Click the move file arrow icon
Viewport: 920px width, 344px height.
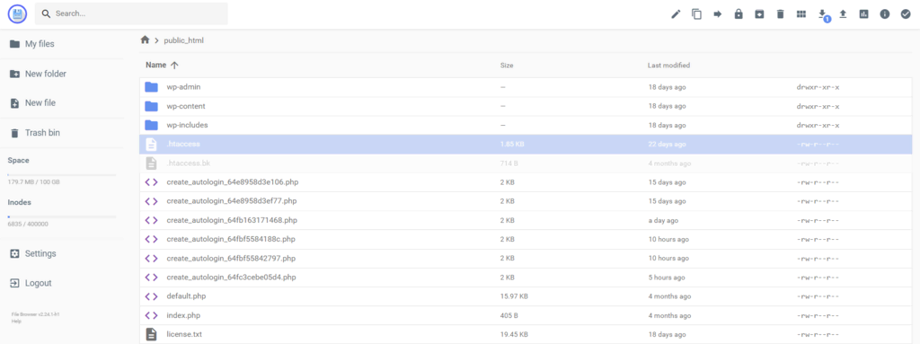718,14
